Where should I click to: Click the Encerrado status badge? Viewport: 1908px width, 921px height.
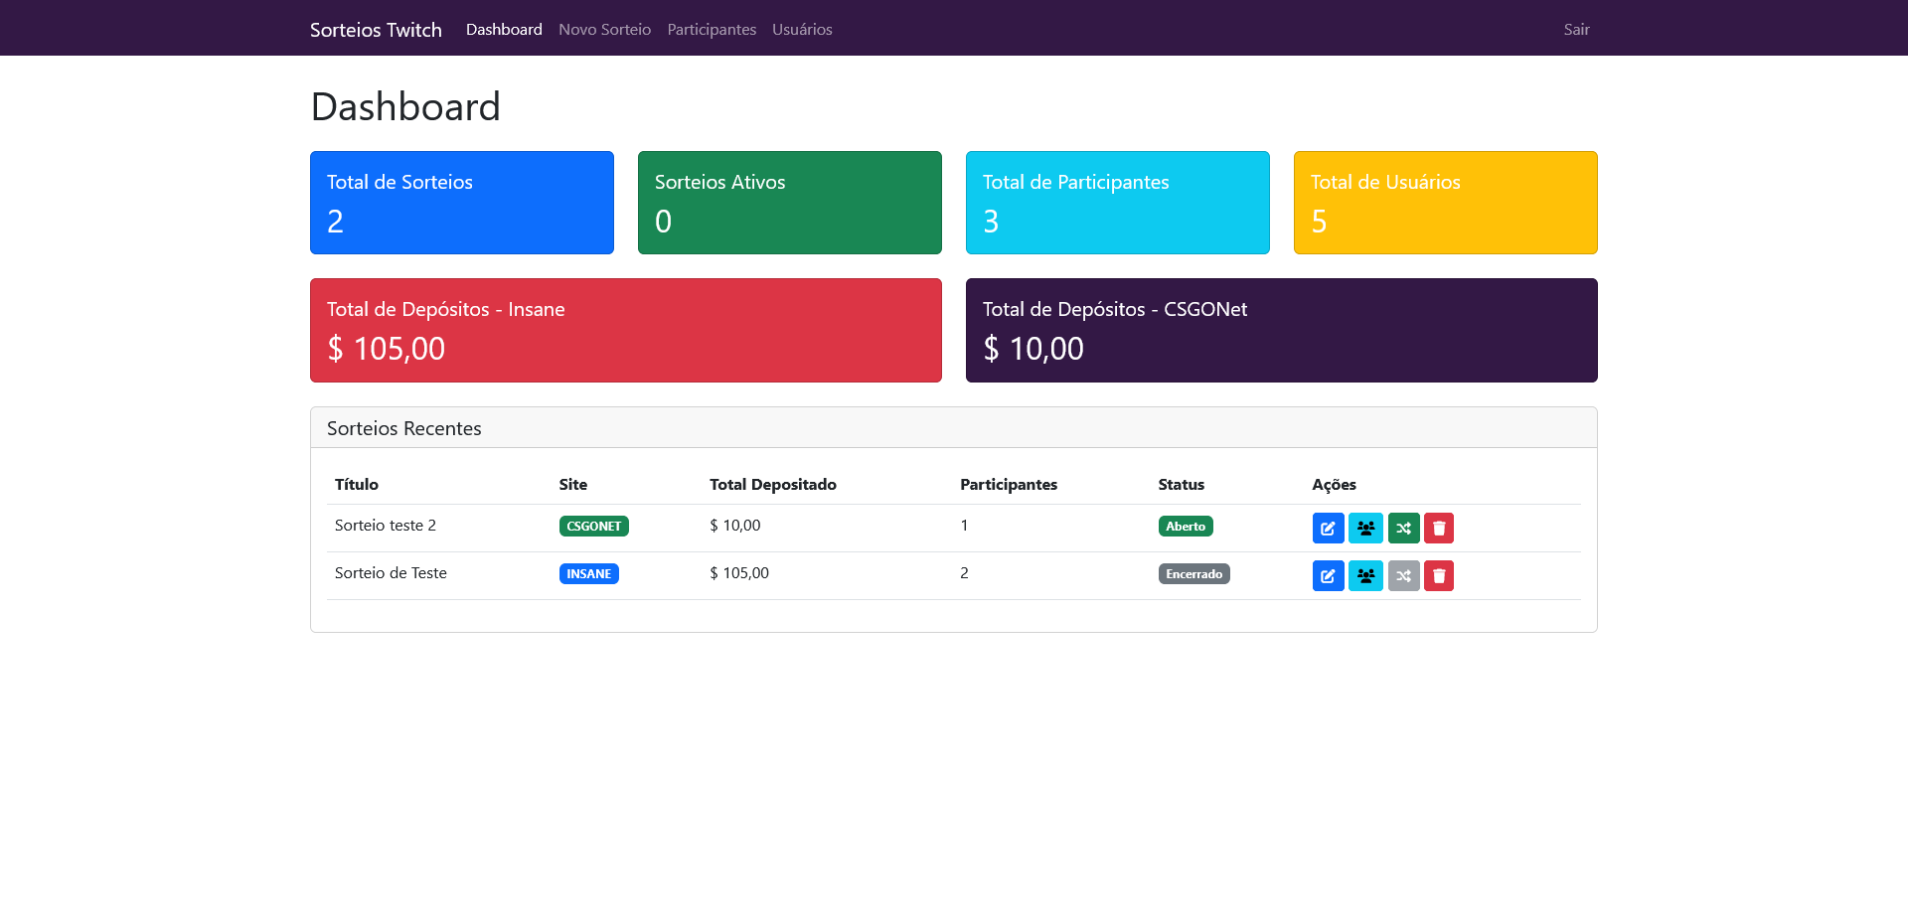[1193, 574]
